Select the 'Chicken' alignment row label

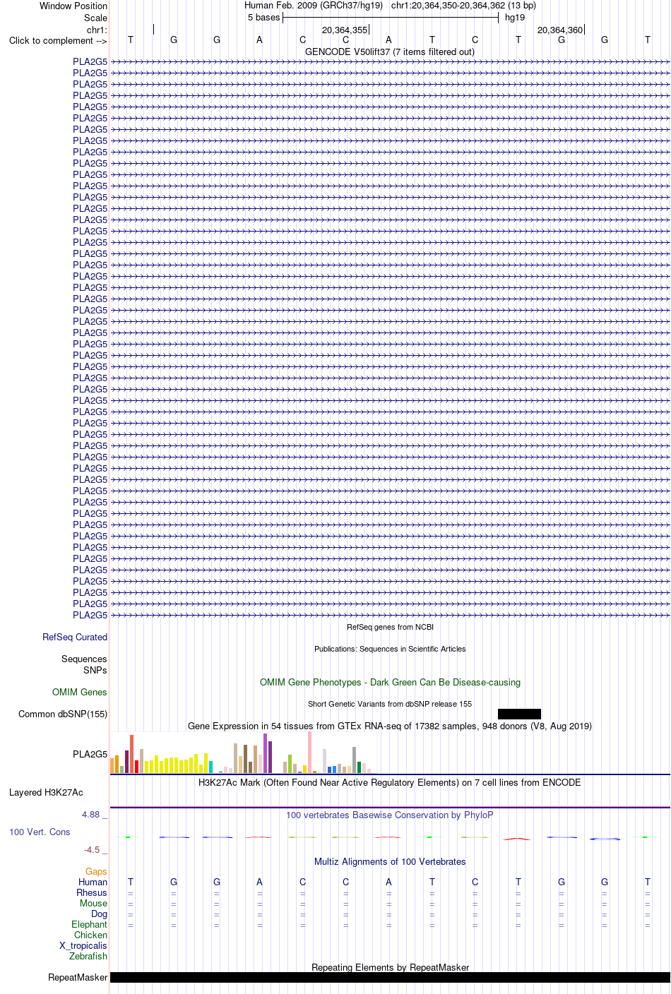point(91,935)
